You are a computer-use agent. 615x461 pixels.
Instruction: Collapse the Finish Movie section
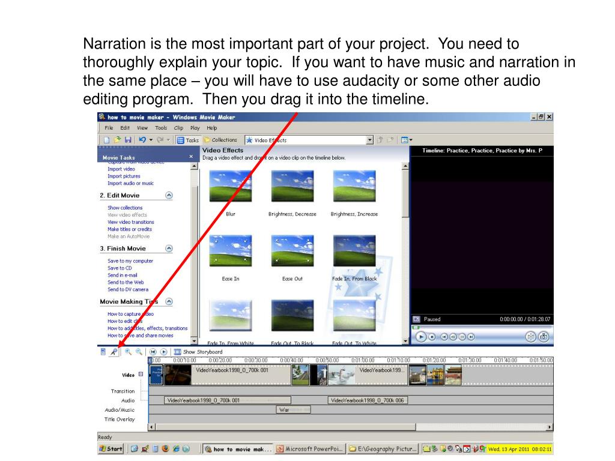tap(169, 249)
